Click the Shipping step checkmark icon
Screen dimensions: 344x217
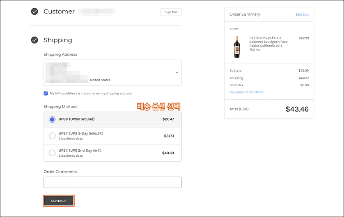pos(34,40)
